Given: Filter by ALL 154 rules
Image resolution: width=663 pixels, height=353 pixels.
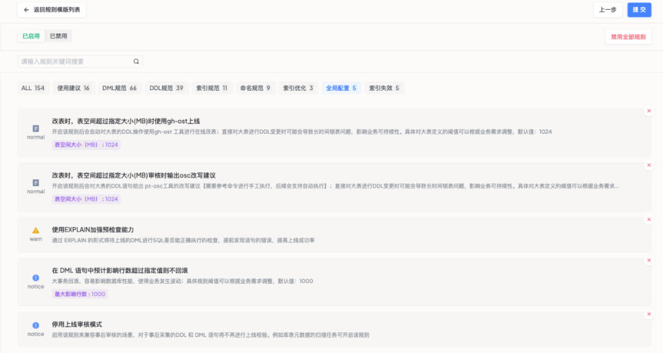Looking at the screenshot, I should click(x=33, y=88).
